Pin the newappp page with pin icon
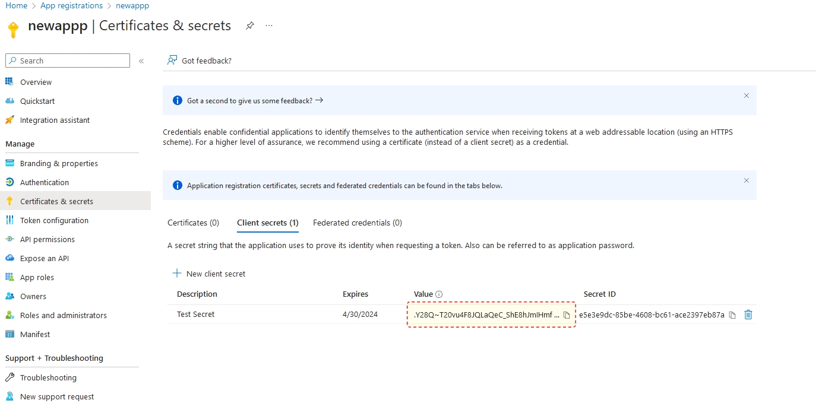Image resolution: width=816 pixels, height=416 pixels. coord(250,26)
